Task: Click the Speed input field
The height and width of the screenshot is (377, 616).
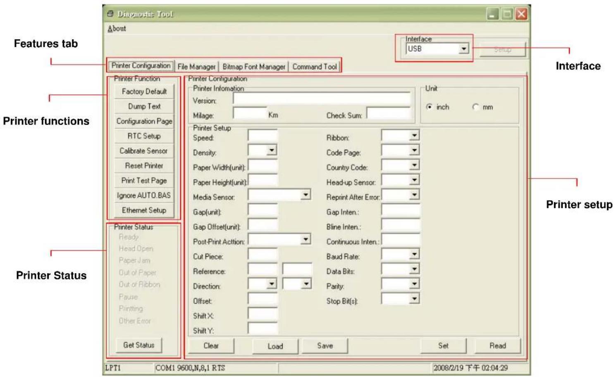Action: (263, 136)
